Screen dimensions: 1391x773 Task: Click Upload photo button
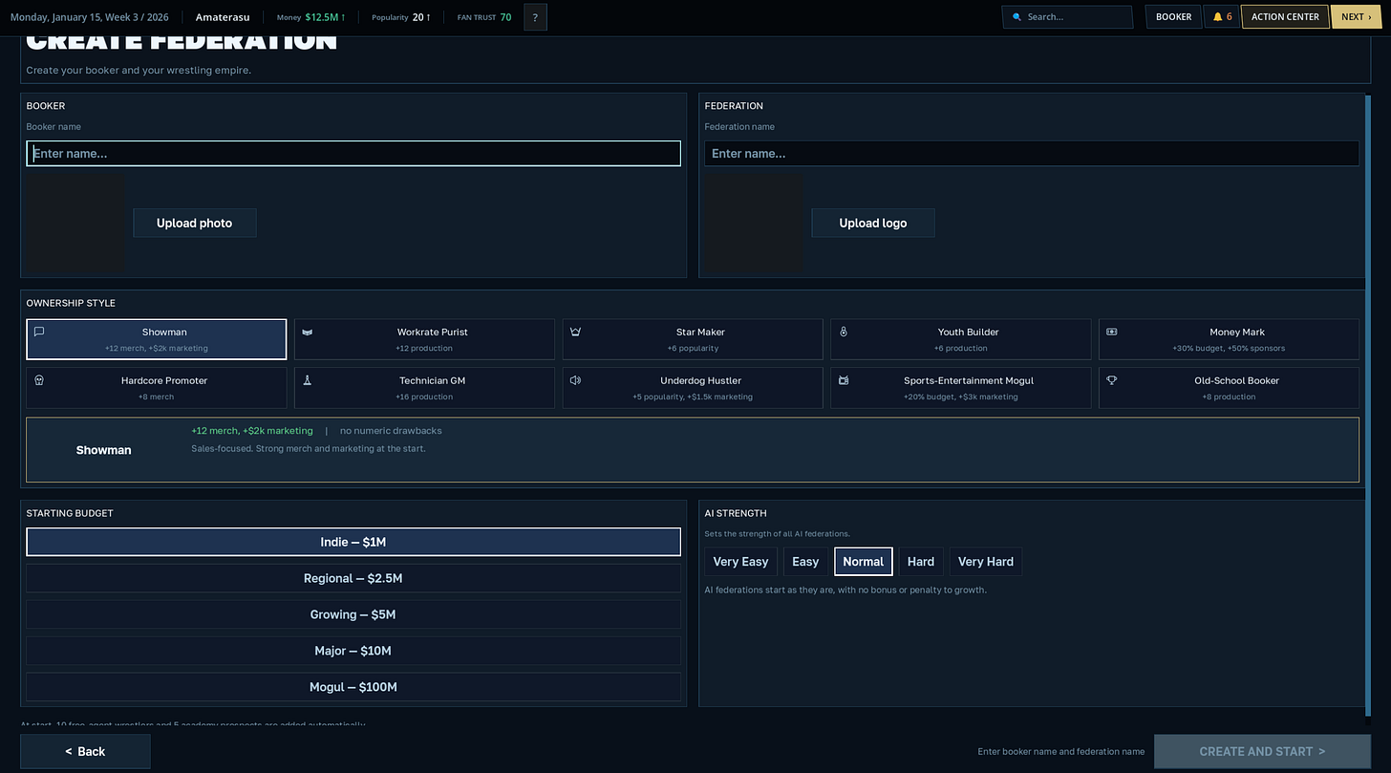tap(195, 223)
